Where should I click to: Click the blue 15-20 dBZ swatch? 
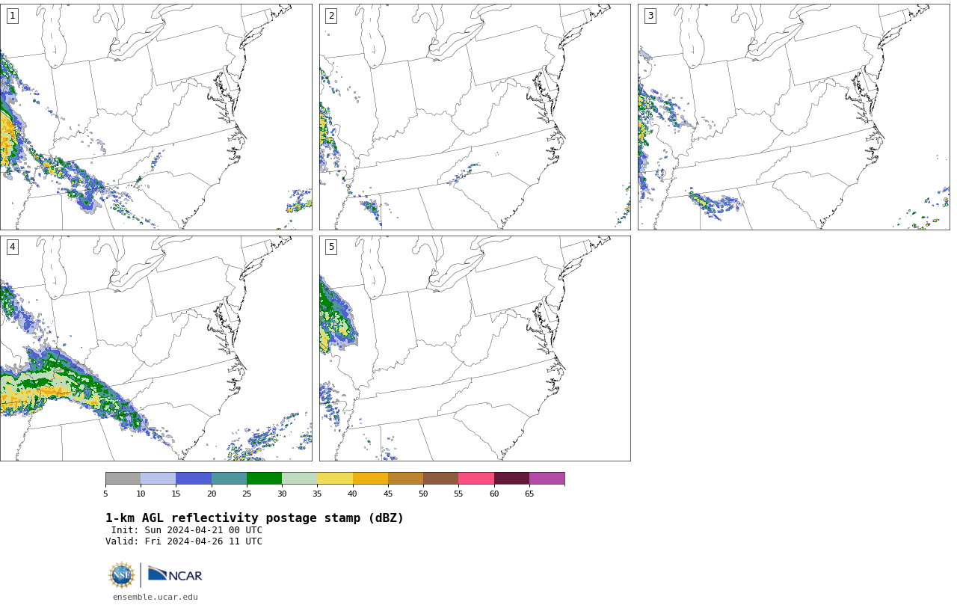tap(194, 479)
